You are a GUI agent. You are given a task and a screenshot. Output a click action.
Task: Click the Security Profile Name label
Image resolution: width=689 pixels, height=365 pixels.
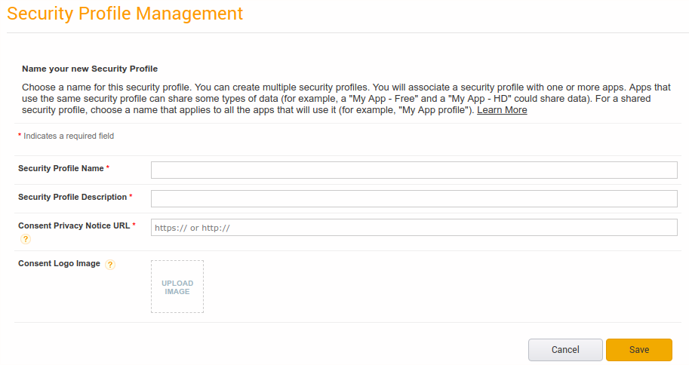click(60, 168)
